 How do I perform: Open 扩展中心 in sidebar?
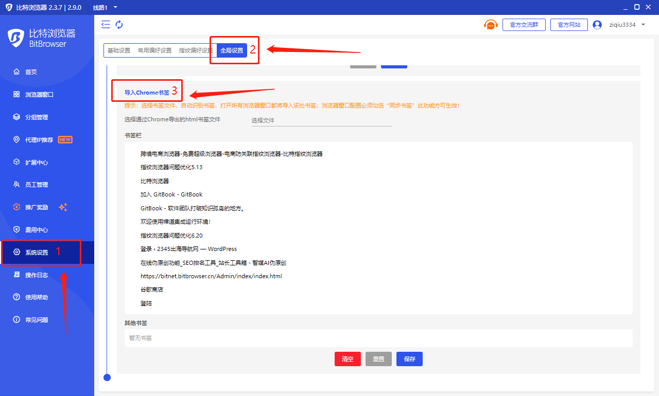(37, 163)
